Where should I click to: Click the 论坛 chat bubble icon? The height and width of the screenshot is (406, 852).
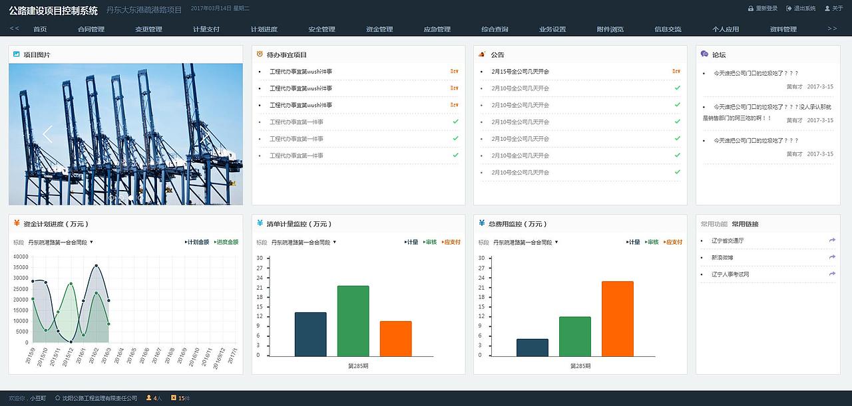click(704, 54)
